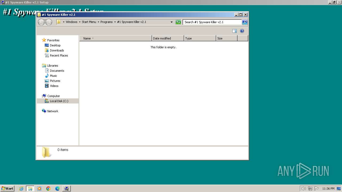
Task: Open the Documents library
Action: [57, 71]
